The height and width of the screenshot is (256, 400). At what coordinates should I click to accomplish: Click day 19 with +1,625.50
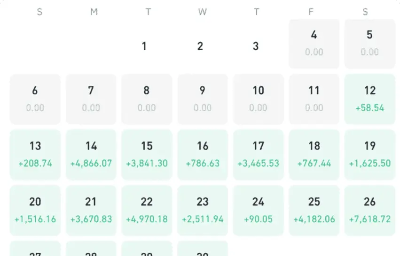click(x=369, y=155)
